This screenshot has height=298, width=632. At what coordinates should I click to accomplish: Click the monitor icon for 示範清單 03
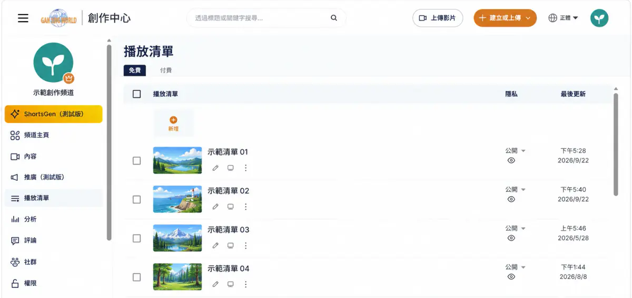click(x=230, y=246)
